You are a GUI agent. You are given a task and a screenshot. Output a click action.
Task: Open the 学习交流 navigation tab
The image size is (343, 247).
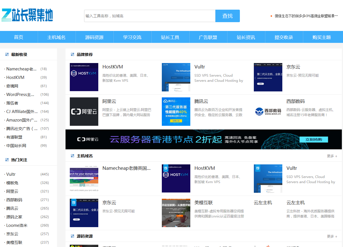coord(132,37)
